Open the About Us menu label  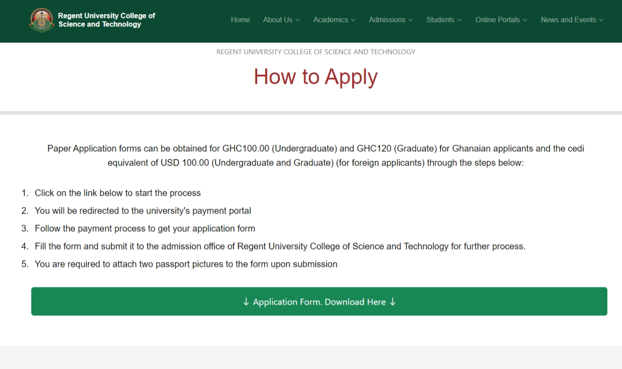[x=277, y=20]
